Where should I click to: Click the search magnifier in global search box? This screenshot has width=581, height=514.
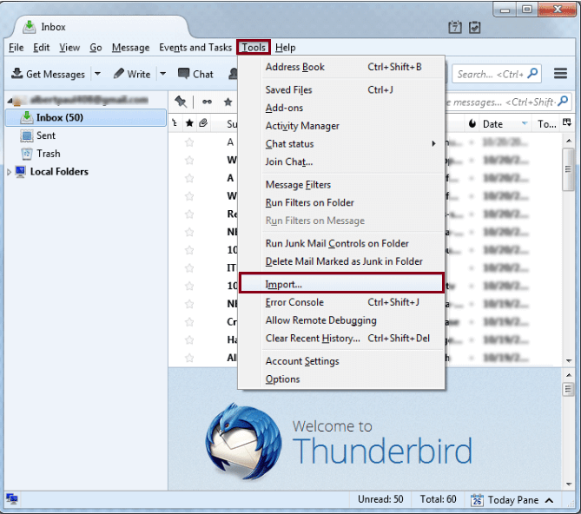pos(532,73)
